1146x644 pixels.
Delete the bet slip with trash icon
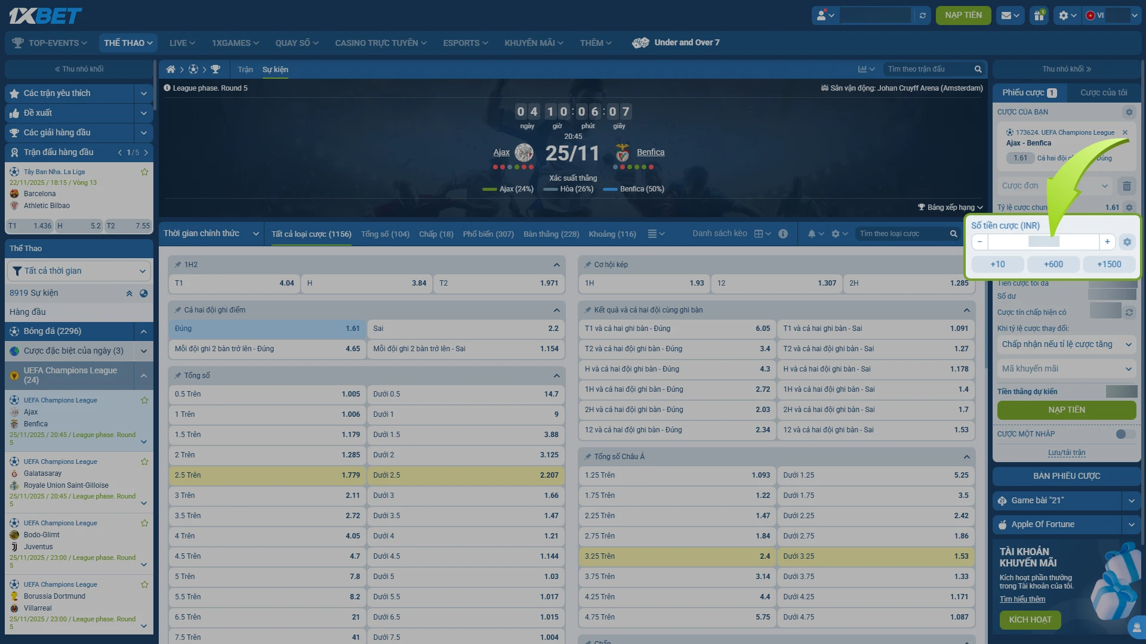(1126, 186)
